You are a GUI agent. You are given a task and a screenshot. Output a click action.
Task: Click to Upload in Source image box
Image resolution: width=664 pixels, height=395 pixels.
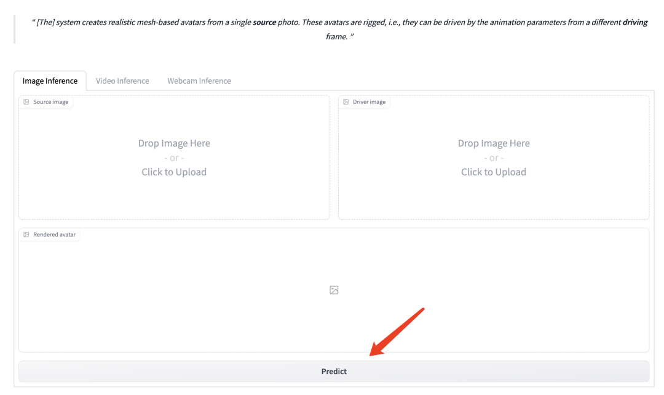pos(174,172)
